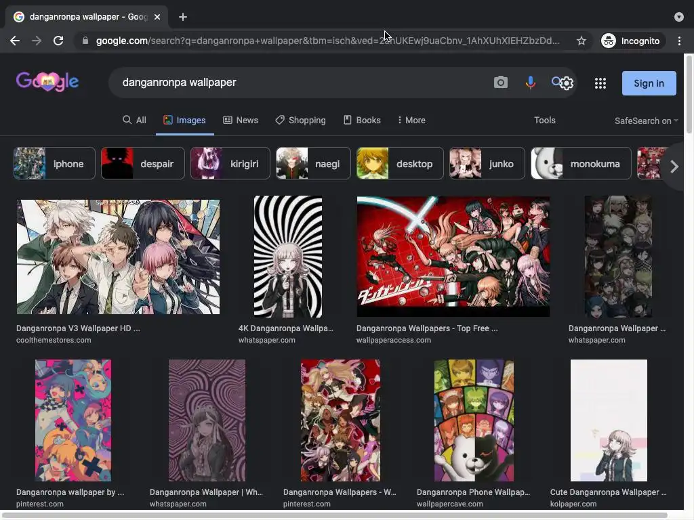Open the red Danganronpa Wallpapers Top Free thumbnail
This screenshot has height=520, width=694.
point(453,257)
